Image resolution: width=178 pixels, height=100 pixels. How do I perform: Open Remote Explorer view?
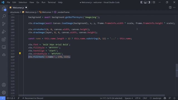coord(4,47)
